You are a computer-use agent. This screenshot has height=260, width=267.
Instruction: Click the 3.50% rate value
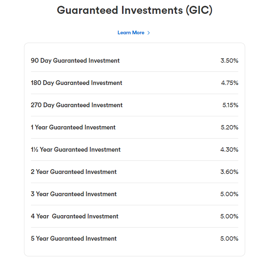point(229,61)
